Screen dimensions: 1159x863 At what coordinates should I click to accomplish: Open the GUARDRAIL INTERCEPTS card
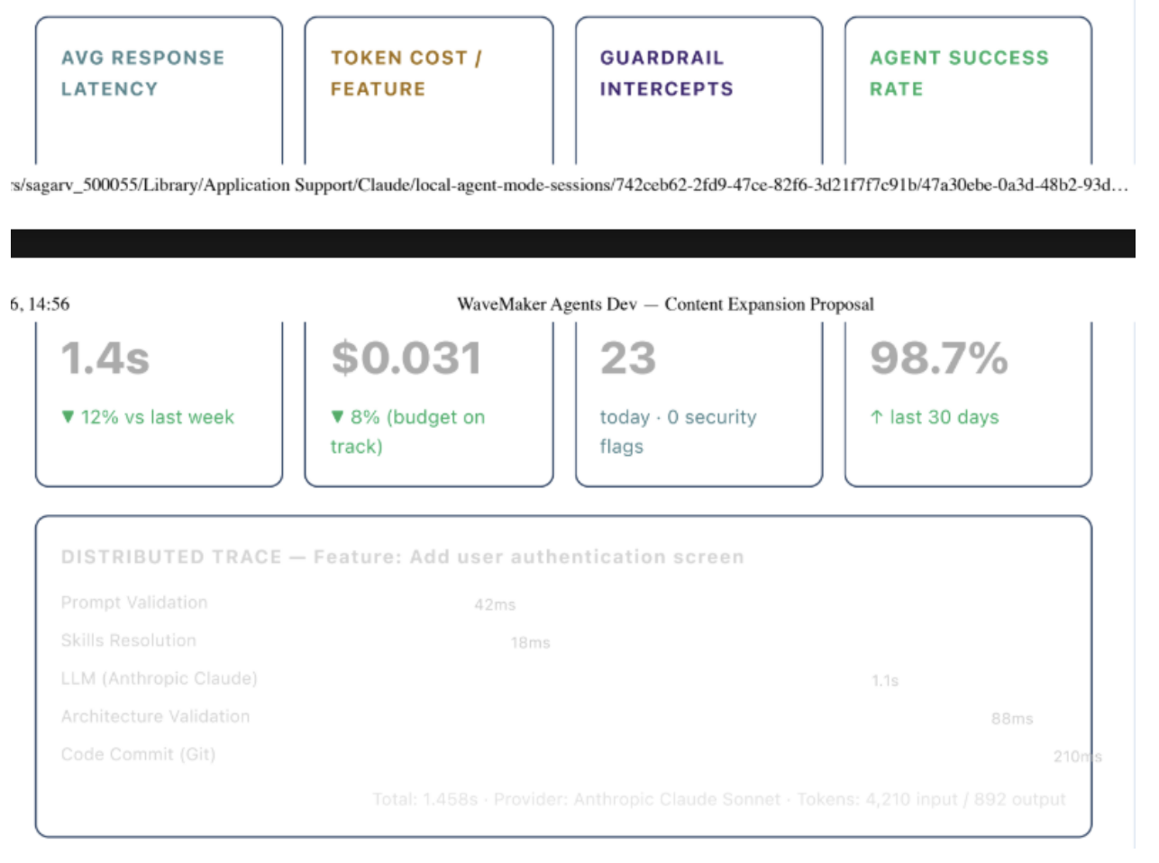(x=666, y=73)
